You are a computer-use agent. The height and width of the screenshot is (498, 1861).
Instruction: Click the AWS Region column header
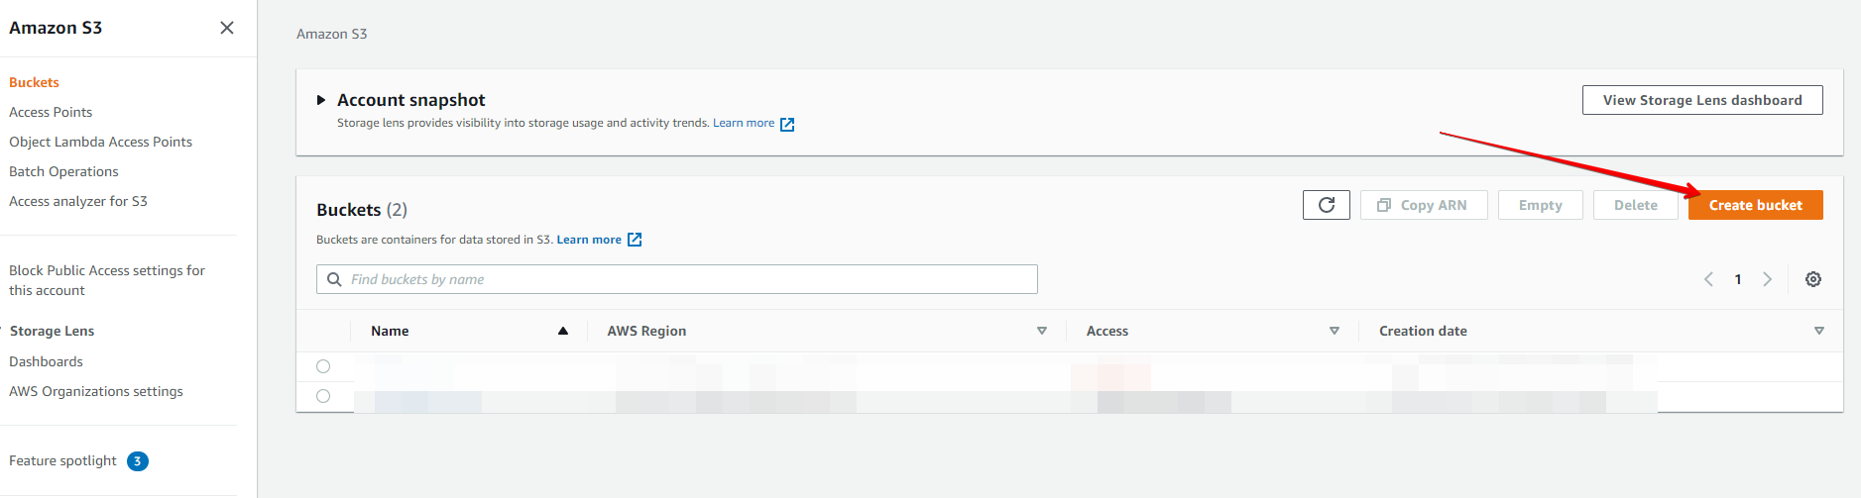click(x=646, y=331)
